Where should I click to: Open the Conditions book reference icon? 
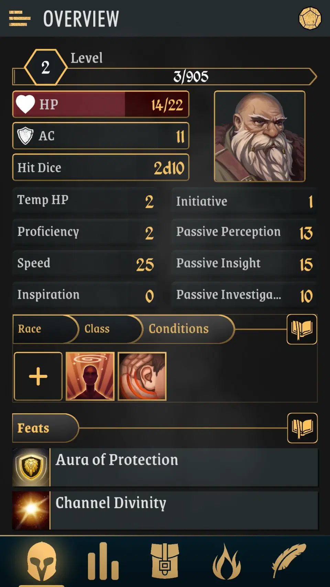(x=302, y=329)
